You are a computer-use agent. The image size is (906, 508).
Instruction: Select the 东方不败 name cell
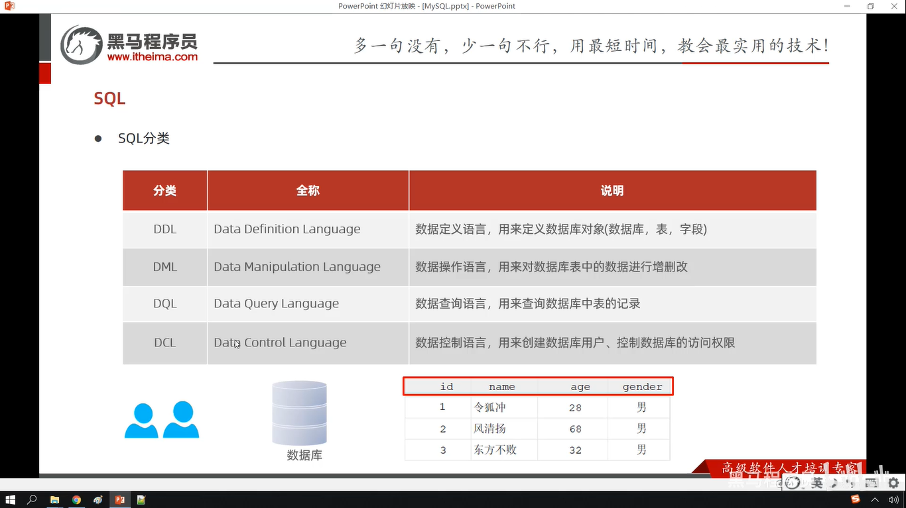point(504,450)
